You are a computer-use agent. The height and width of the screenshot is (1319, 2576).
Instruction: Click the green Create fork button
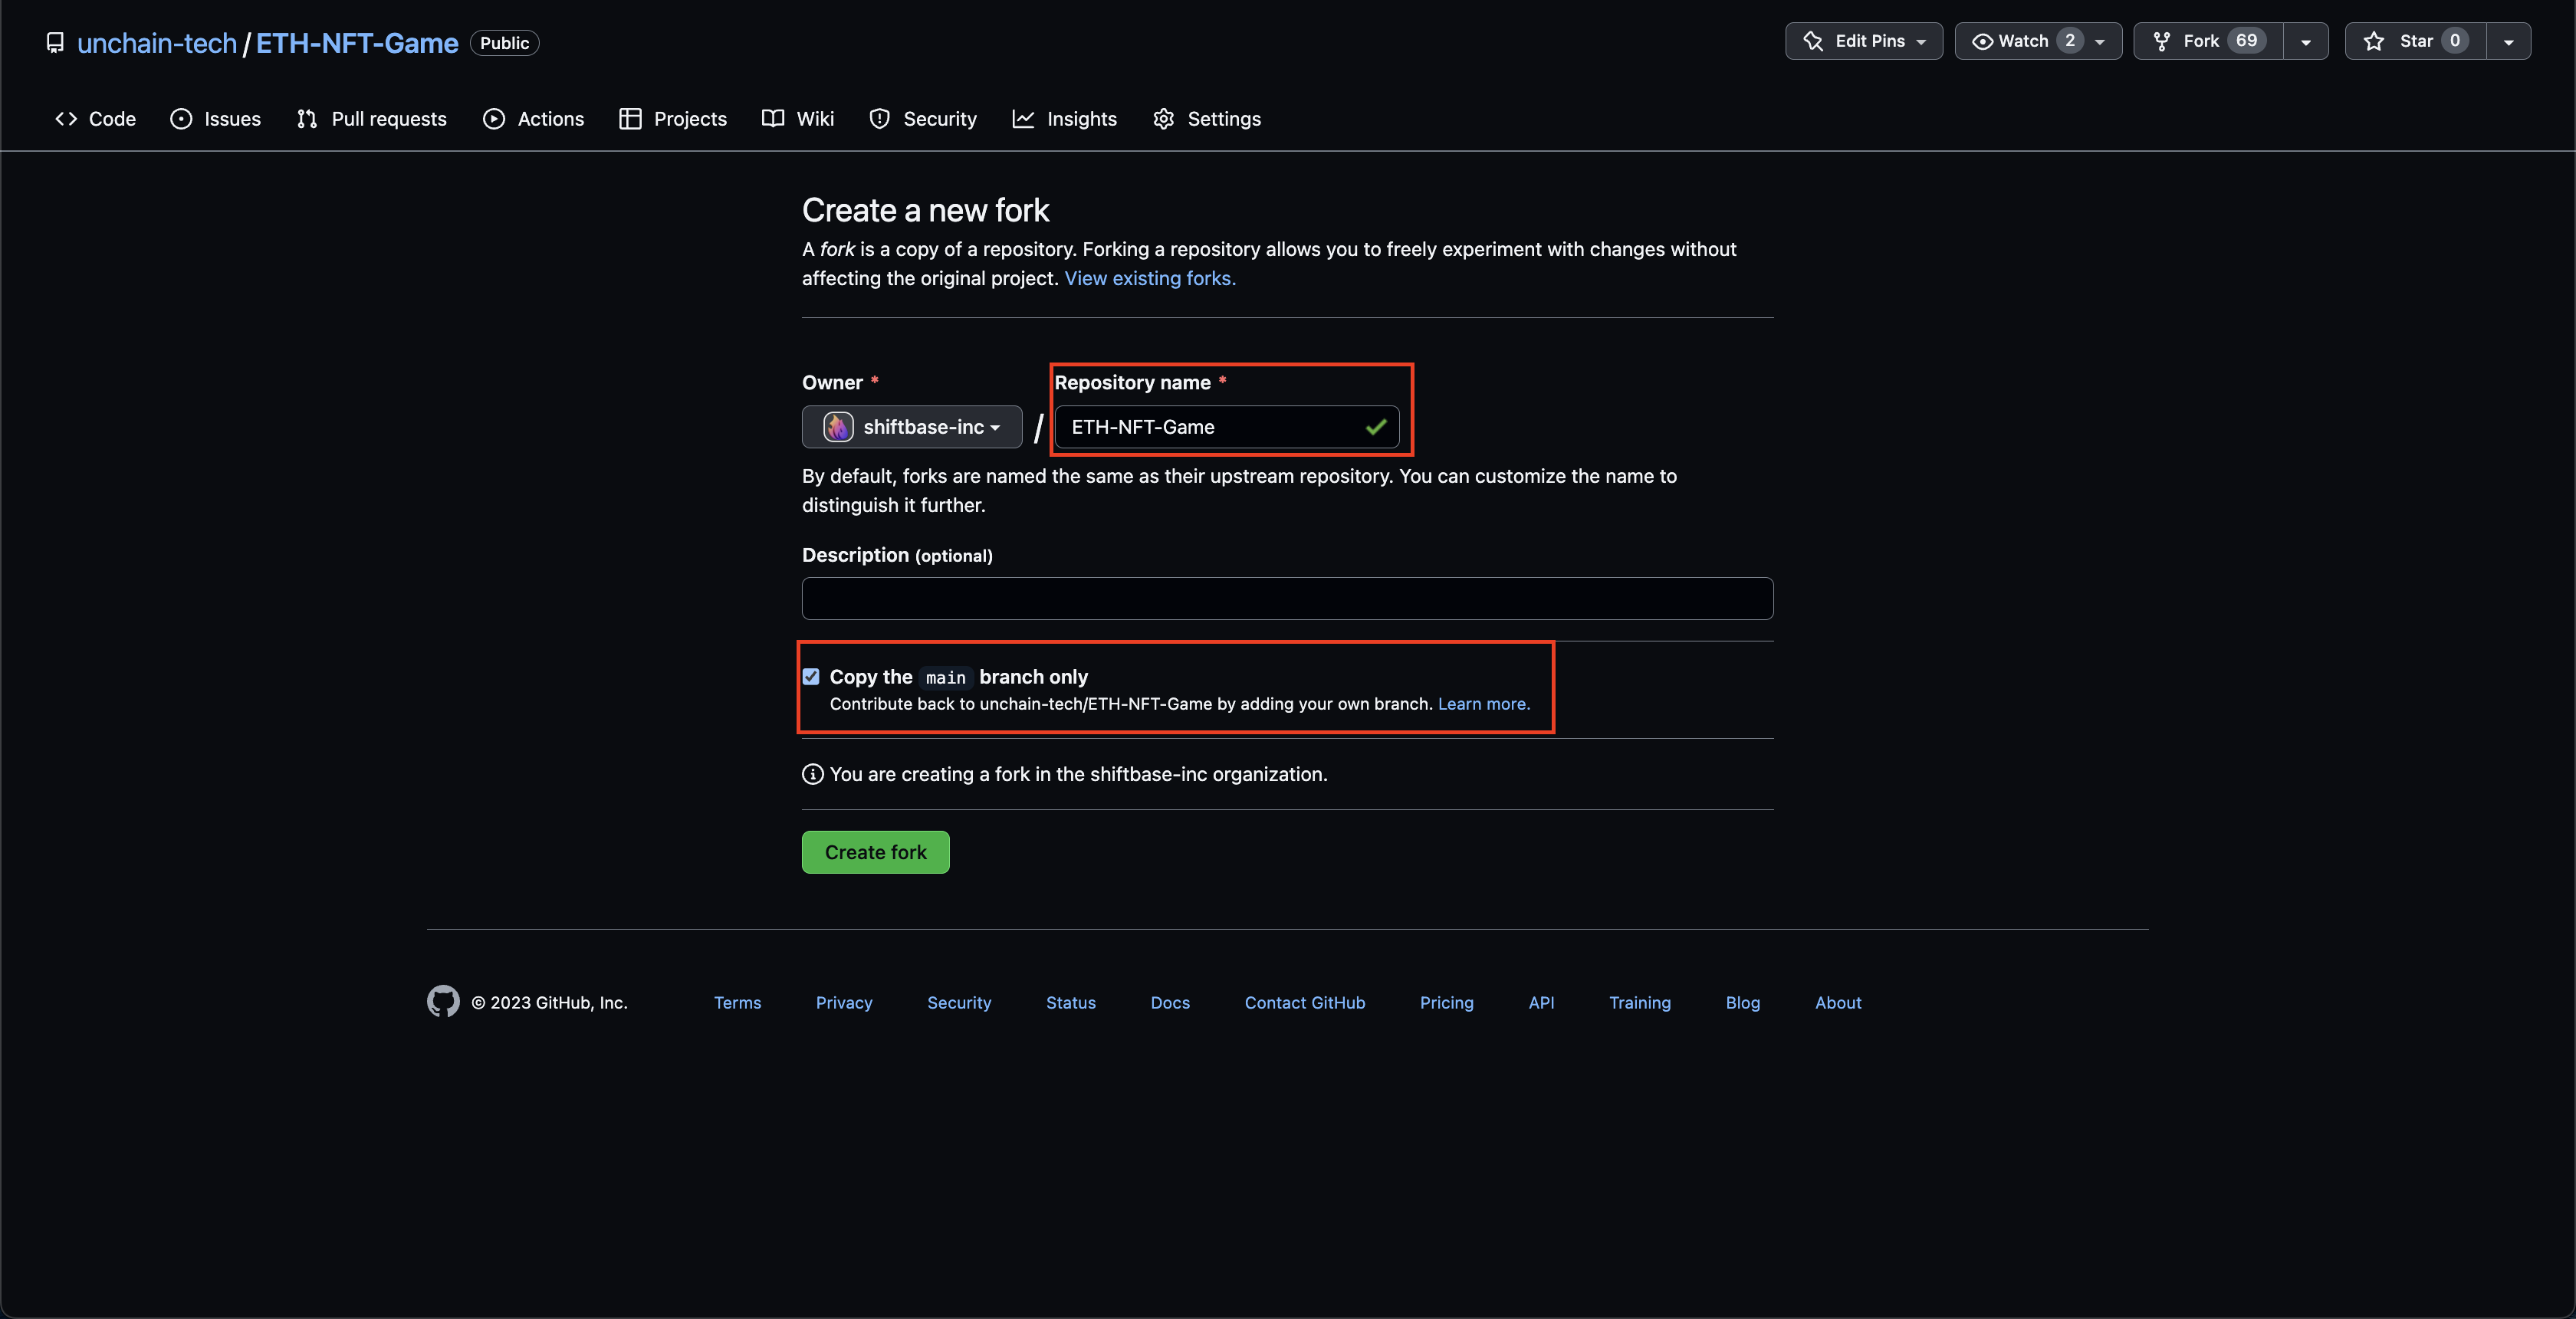click(875, 852)
